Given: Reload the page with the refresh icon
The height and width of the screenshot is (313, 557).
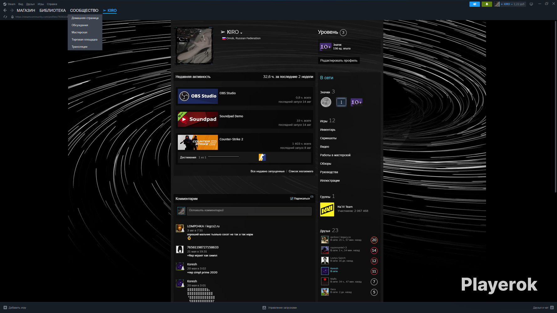Looking at the screenshot, I should point(5,17).
